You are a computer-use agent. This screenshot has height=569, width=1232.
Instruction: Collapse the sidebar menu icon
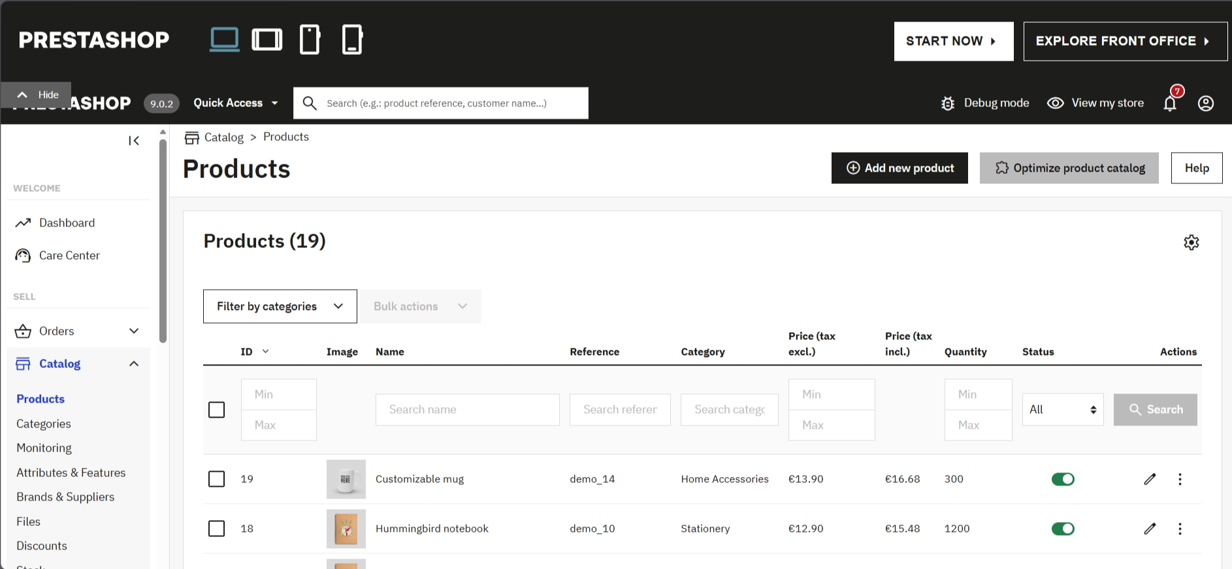134,140
